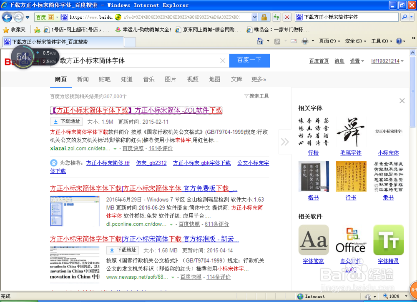
Task: Click the Read mail icon
Action: pos(294,41)
